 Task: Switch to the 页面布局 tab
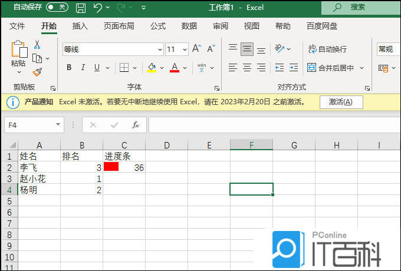(119, 26)
